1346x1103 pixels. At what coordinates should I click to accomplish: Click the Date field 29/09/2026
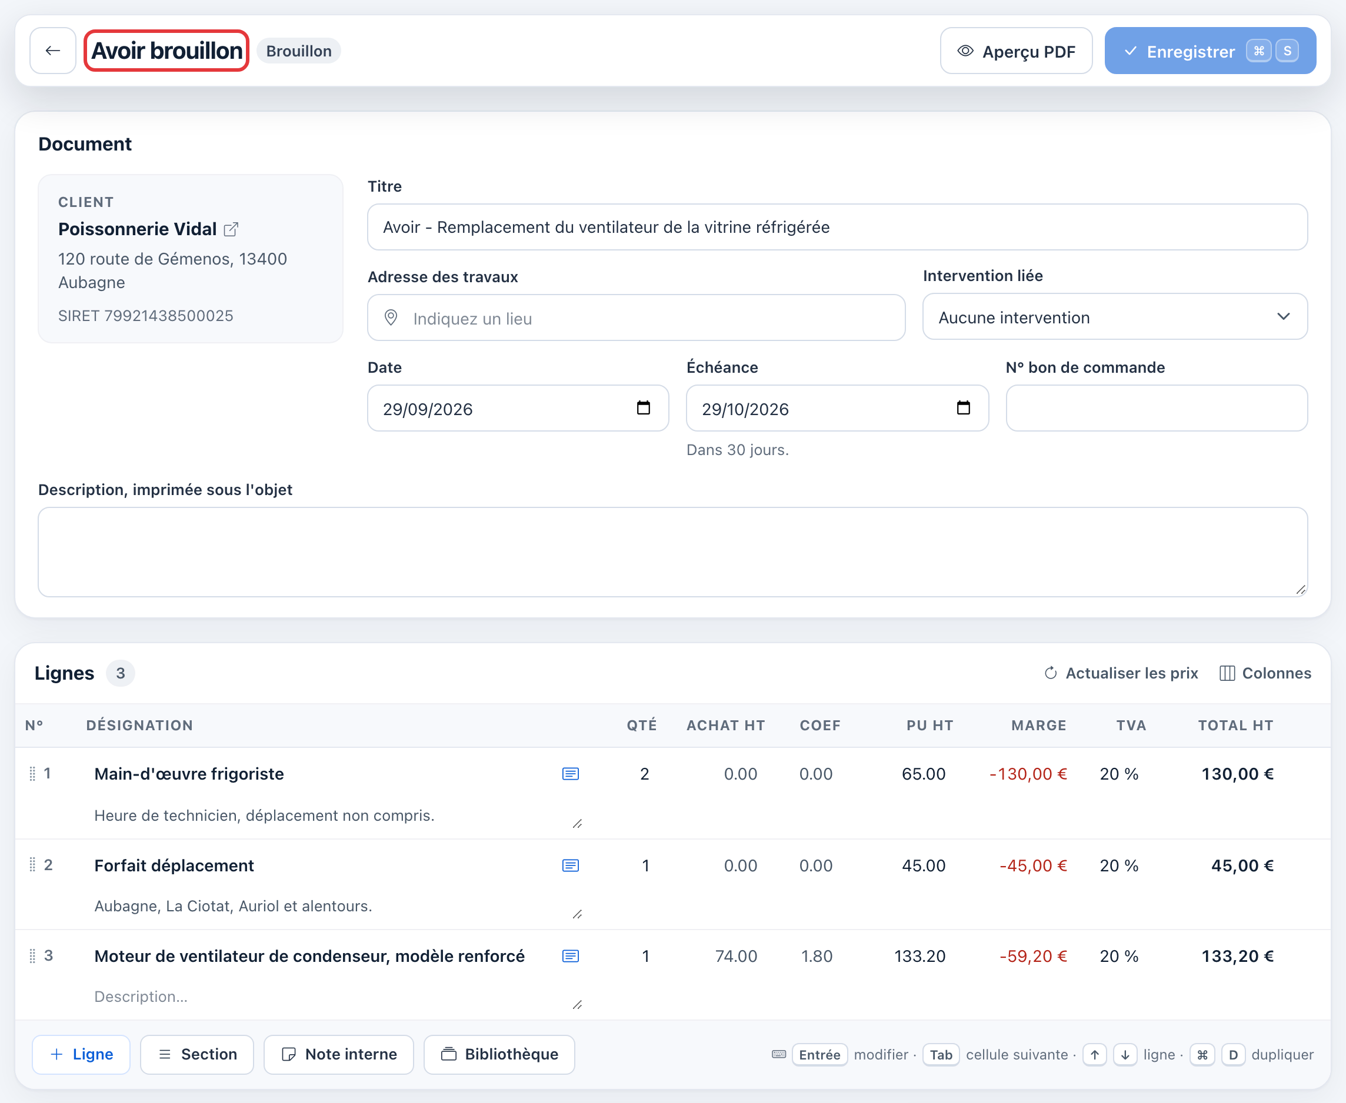[518, 408]
